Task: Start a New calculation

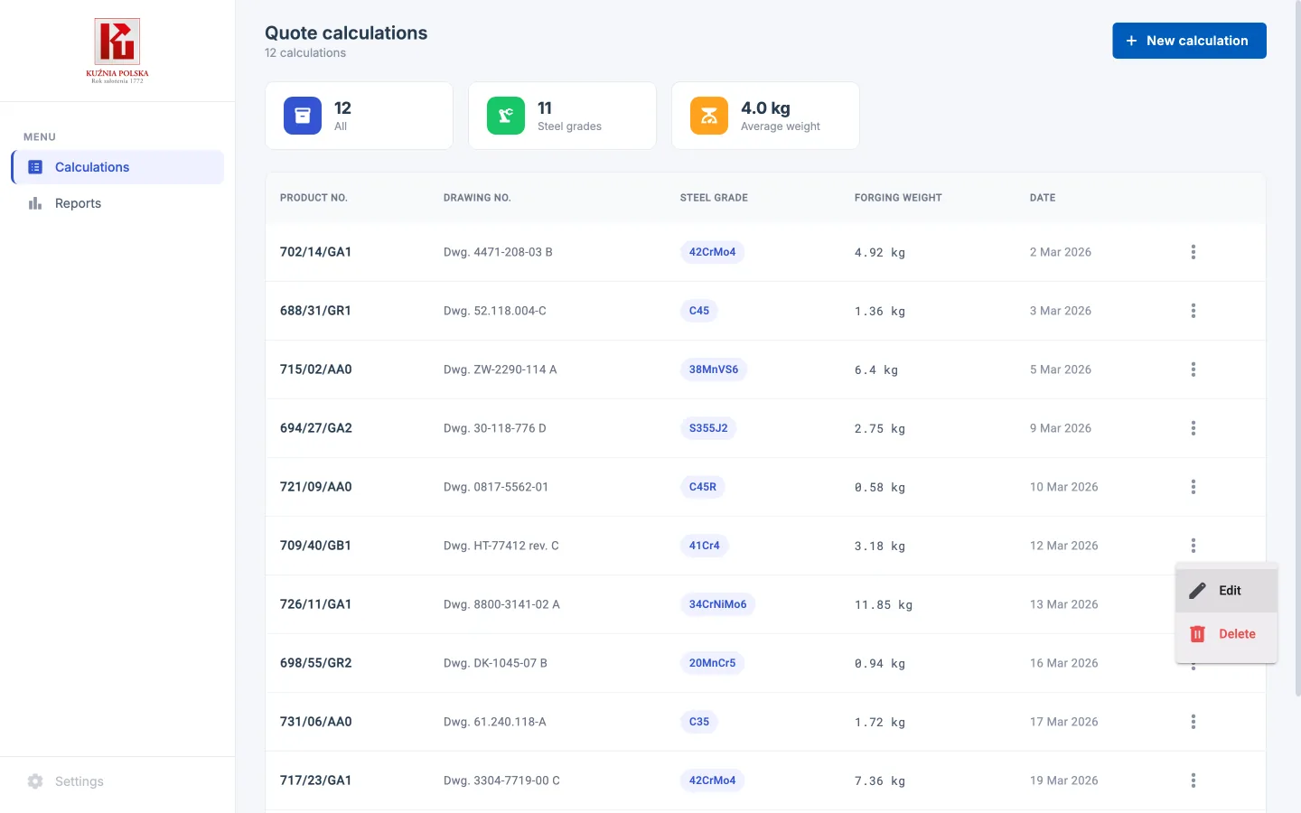Action: [1189, 41]
